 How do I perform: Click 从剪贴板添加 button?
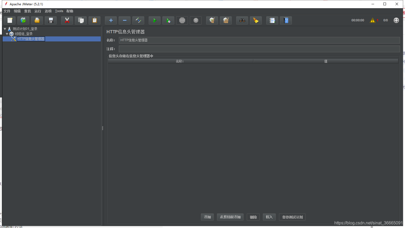pos(230,217)
